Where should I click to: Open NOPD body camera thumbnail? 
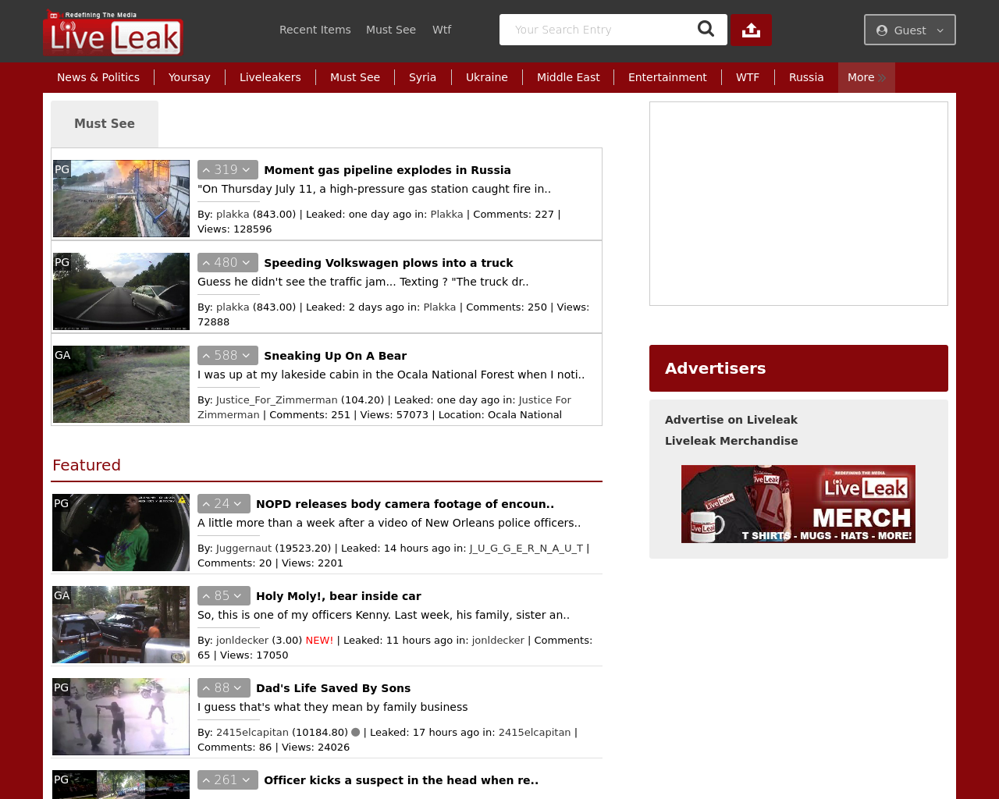(121, 532)
